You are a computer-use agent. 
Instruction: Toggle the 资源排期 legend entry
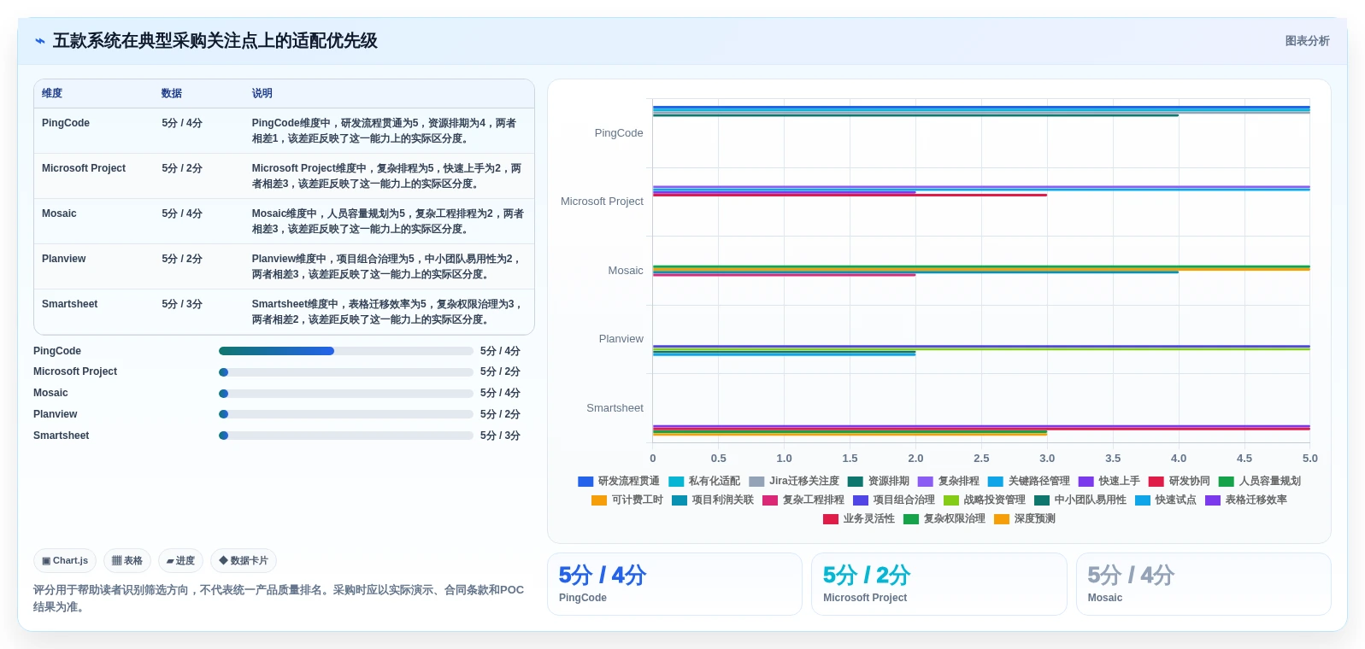point(879,482)
